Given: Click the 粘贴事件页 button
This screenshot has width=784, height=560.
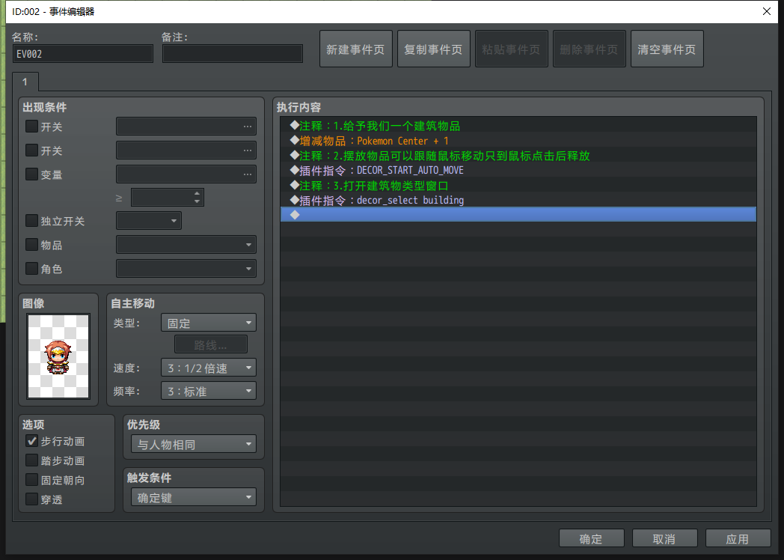Looking at the screenshot, I should (511, 49).
